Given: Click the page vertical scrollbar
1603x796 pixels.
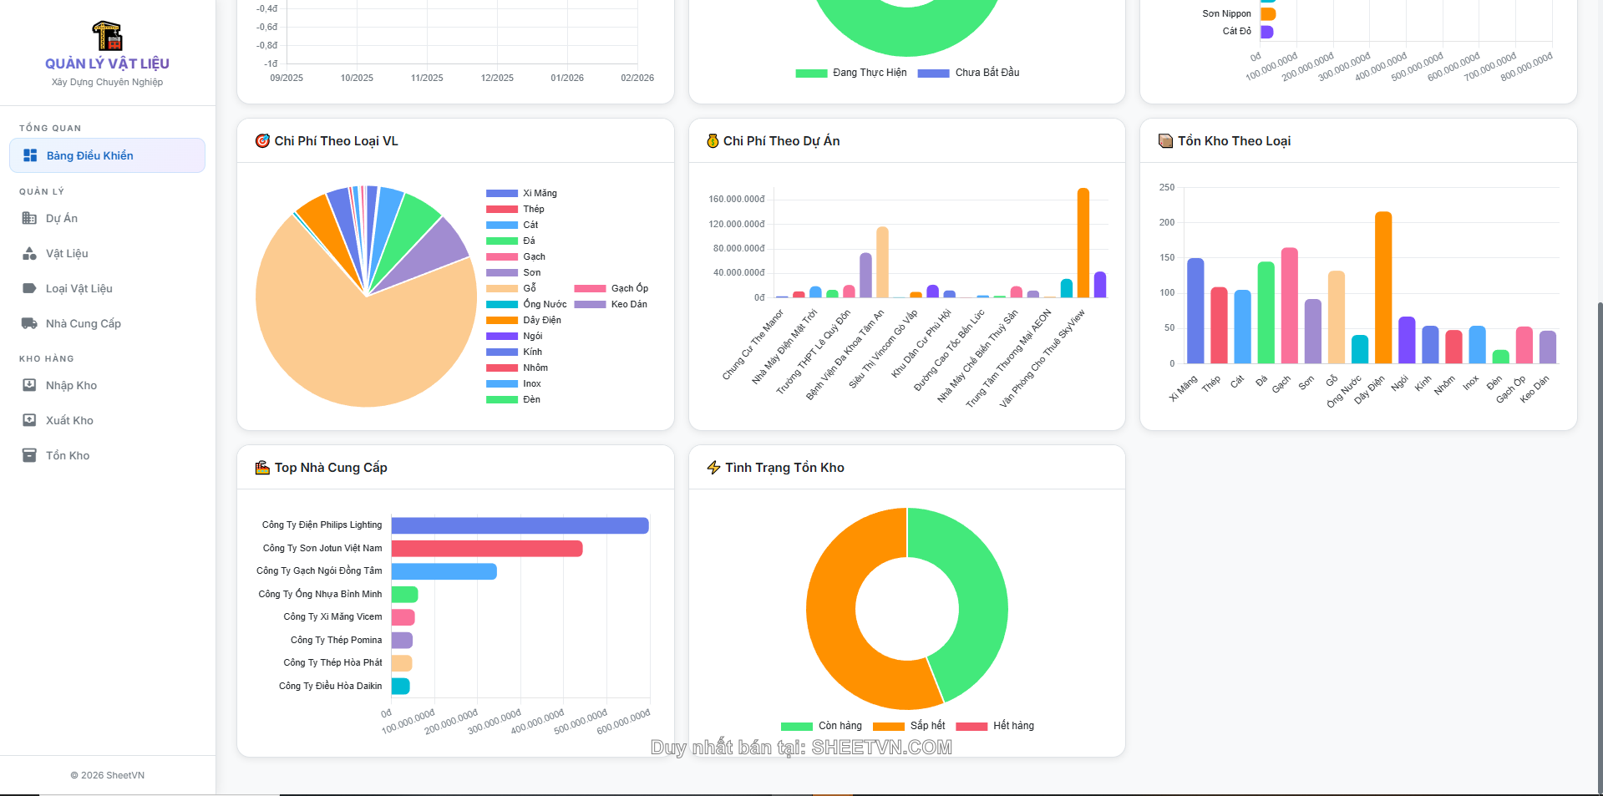Looking at the screenshot, I should [1599, 543].
